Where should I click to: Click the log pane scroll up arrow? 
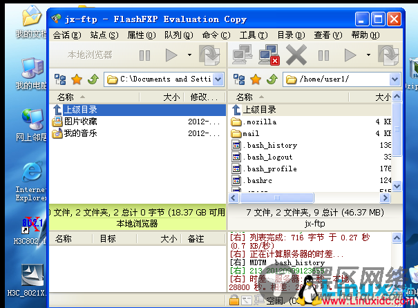(397, 238)
